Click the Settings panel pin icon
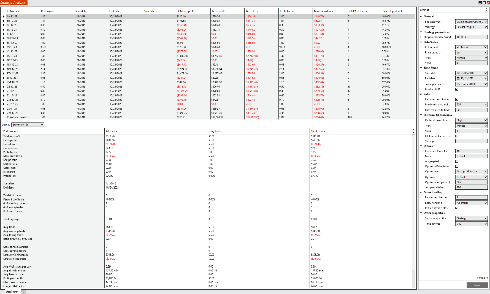490x294 pixels. click(486, 10)
